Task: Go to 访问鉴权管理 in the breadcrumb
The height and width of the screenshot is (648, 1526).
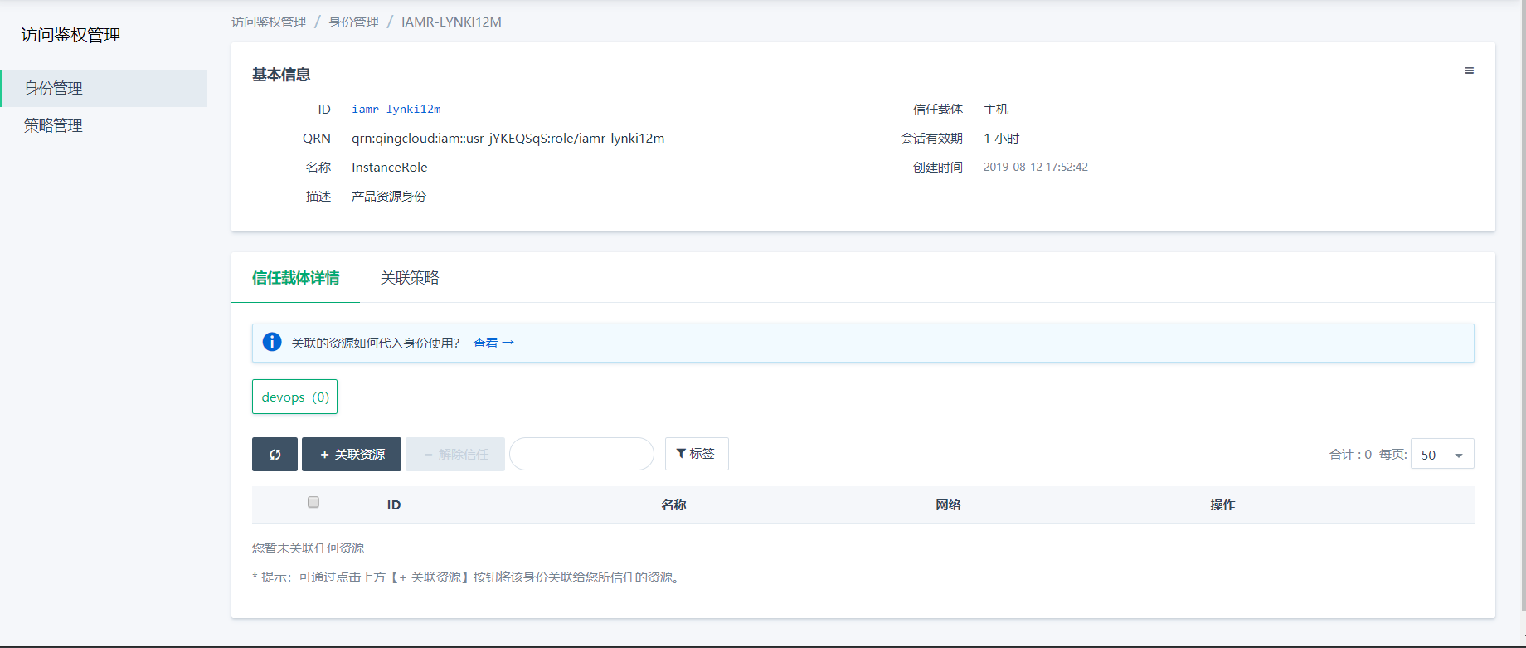Action: coord(269,22)
